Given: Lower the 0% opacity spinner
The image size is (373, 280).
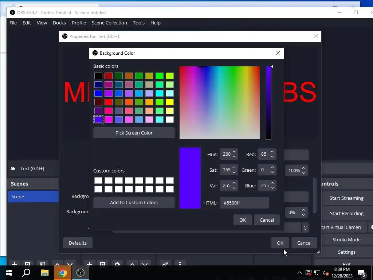Looking at the screenshot, I should point(303,215).
